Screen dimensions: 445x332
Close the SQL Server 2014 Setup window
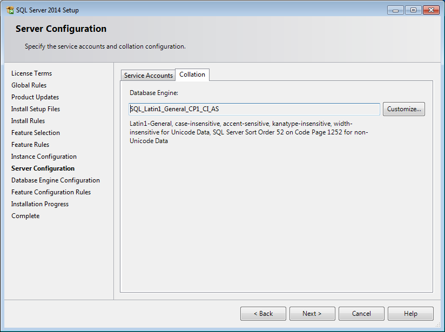[431, 10]
